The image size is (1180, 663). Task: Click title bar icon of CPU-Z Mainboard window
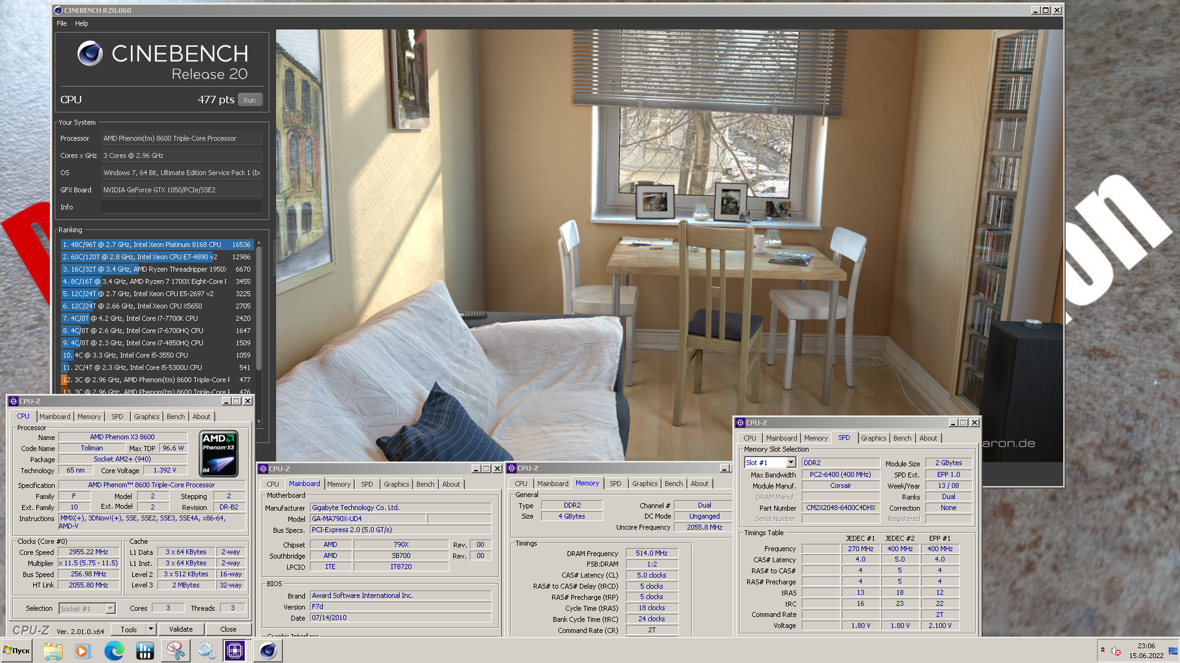pyautogui.click(x=263, y=469)
